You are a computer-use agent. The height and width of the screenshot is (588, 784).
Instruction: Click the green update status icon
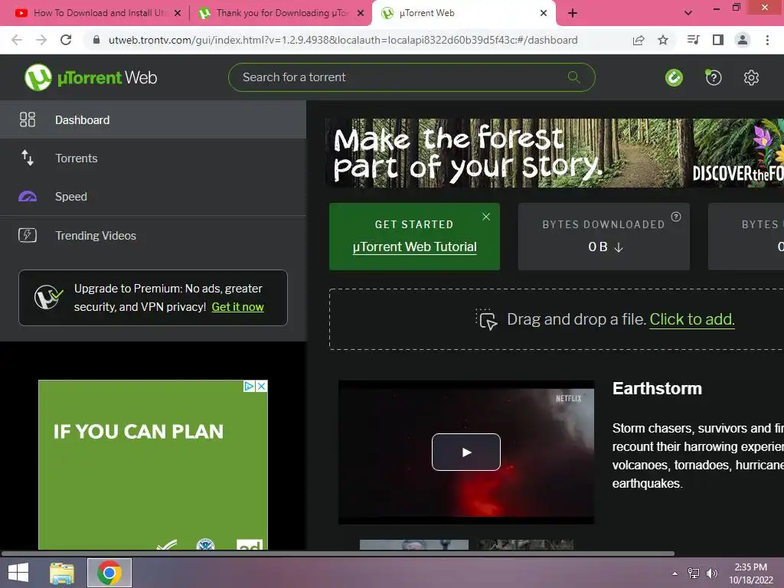(674, 77)
